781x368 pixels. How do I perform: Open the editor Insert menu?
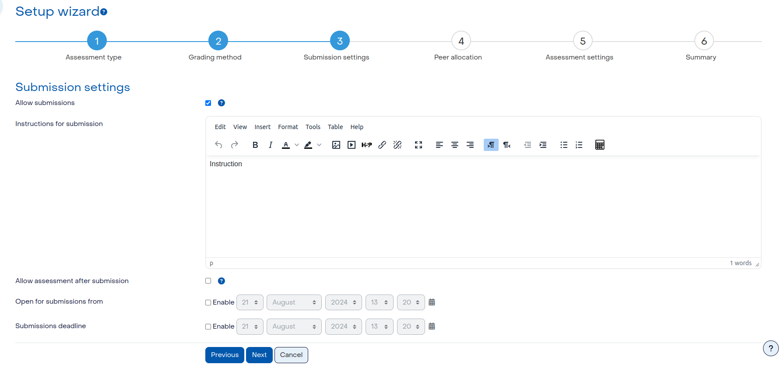[x=263, y=127]
